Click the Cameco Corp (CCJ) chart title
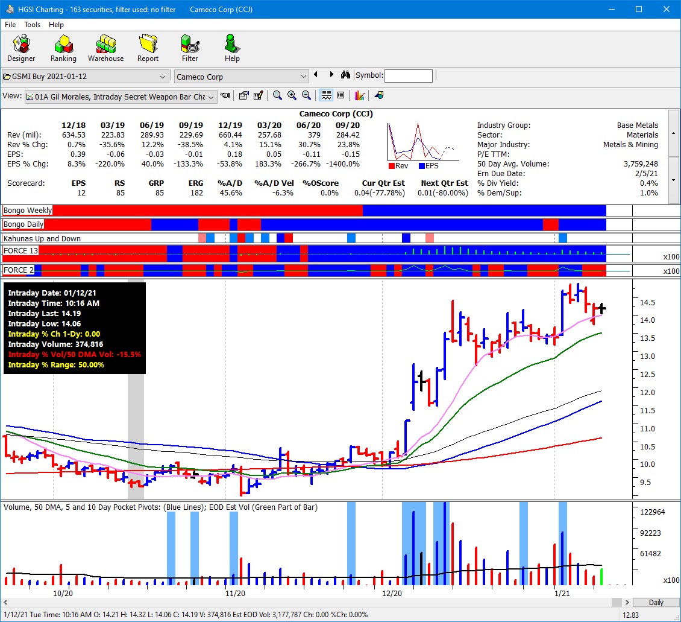681x622 pixels. point(336,114)
